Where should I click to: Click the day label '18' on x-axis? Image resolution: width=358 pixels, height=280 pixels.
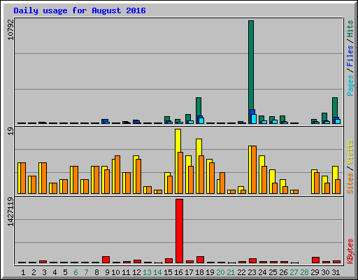tap(199, 272)
